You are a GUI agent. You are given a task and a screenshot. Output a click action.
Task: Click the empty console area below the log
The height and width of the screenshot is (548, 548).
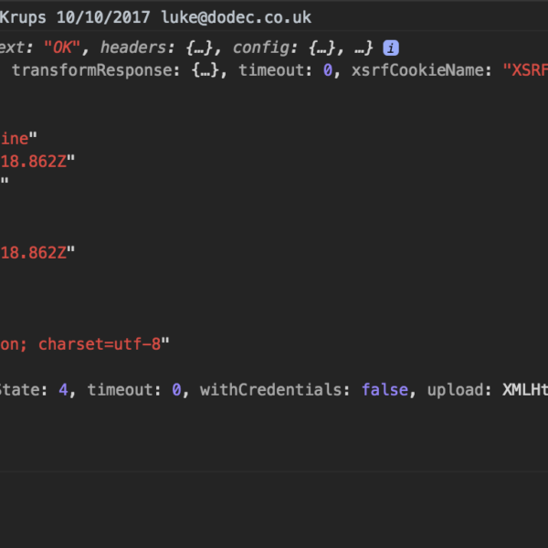pos(274,510)
